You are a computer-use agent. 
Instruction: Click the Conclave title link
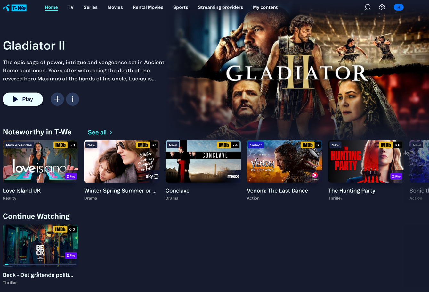click(x=177, y=191)
